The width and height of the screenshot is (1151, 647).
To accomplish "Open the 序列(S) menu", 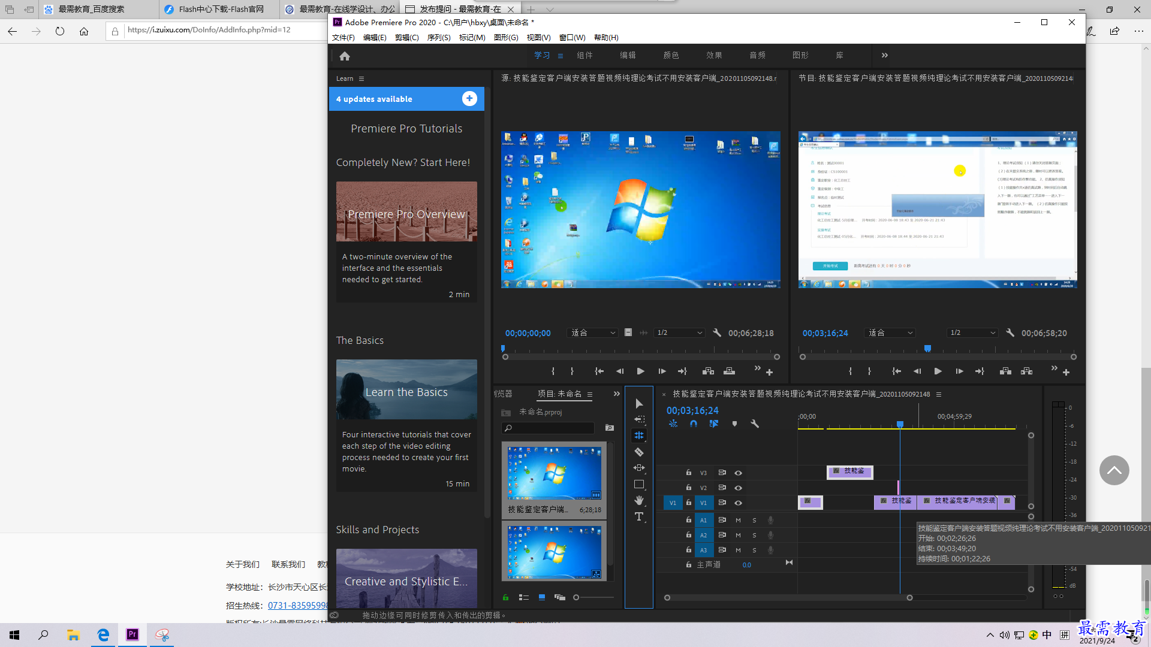I will (x=439, y=37).
